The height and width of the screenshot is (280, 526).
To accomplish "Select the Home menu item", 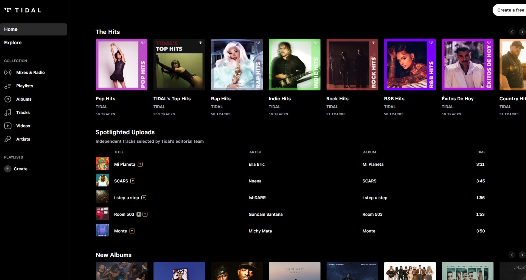I will click(33, 29).
